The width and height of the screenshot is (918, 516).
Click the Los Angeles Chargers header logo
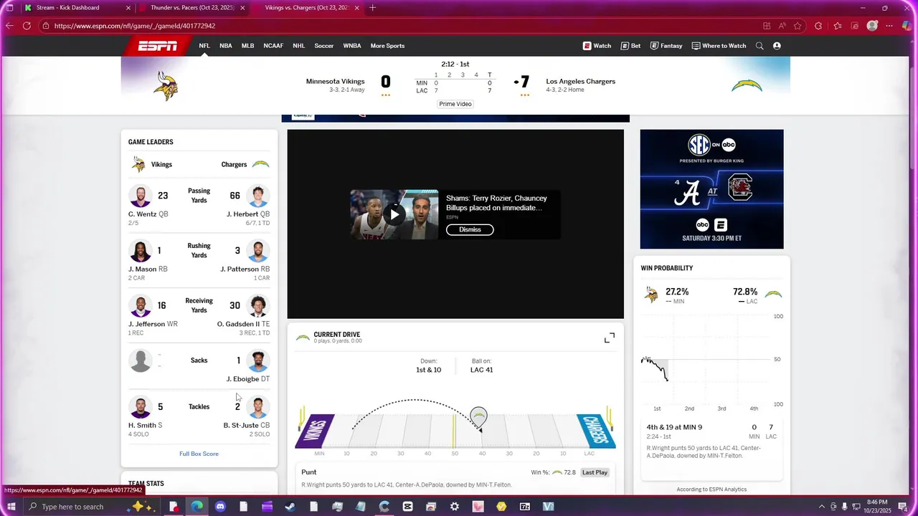[747, 86]
